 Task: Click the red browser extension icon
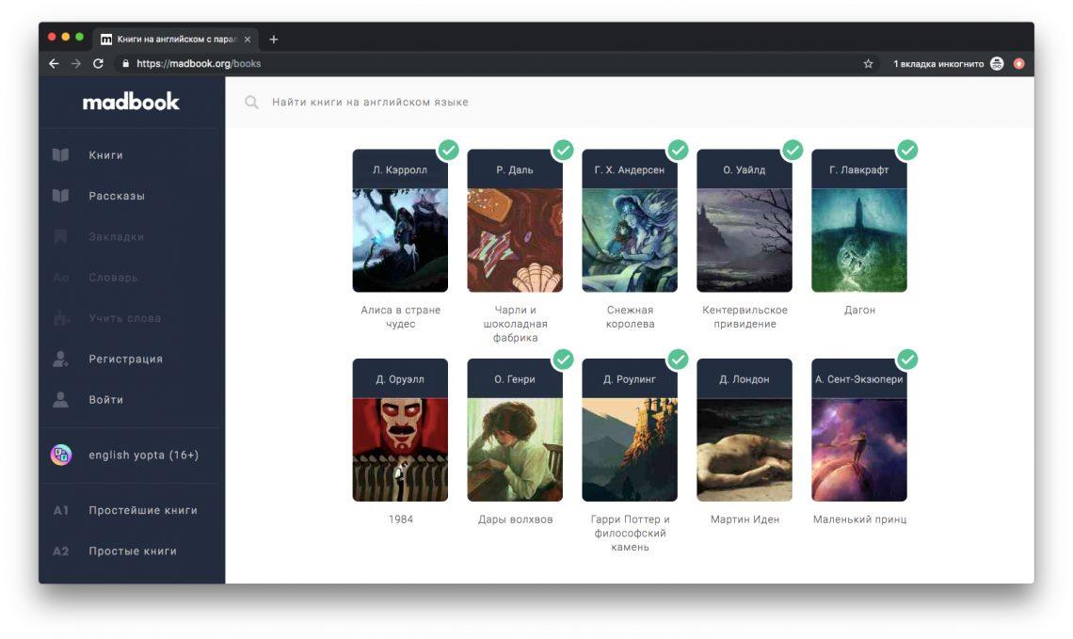click(1019, 64)
